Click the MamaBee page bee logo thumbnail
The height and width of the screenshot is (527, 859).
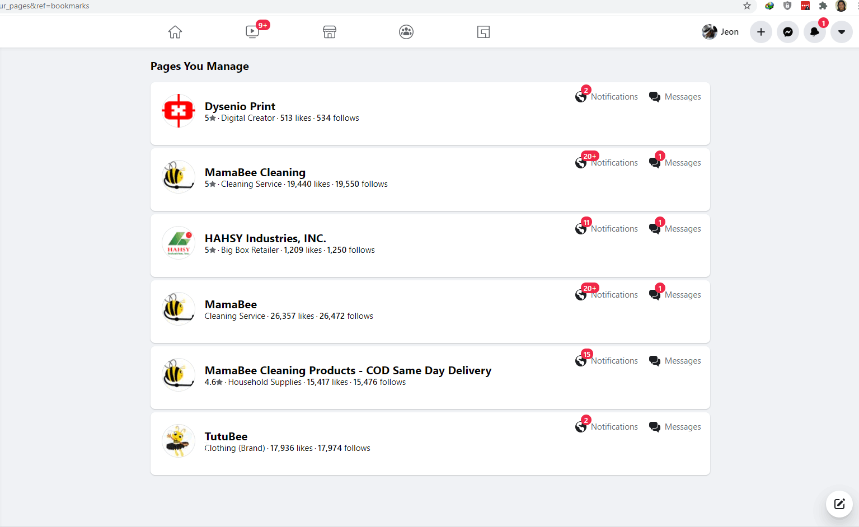pos(179,309)
